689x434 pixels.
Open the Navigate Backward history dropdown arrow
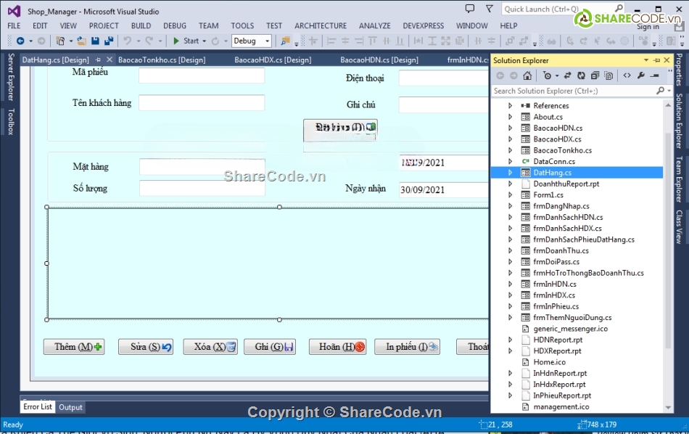point(30,41)
